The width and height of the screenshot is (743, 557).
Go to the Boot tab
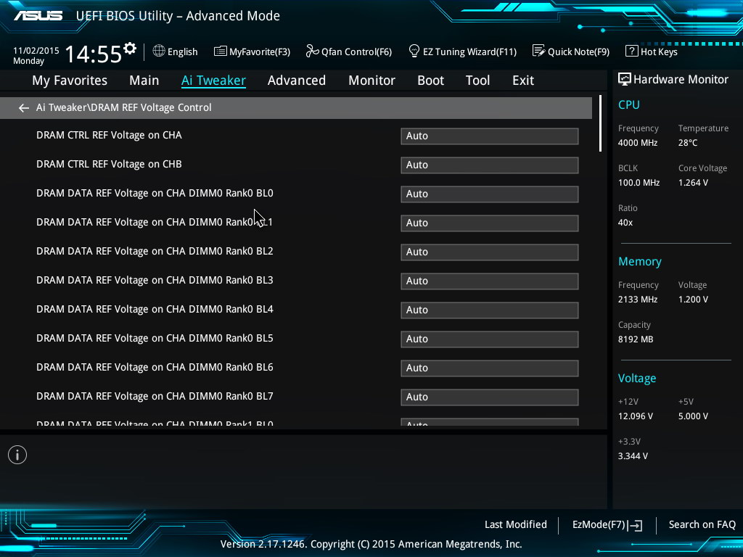coord(430,81)
